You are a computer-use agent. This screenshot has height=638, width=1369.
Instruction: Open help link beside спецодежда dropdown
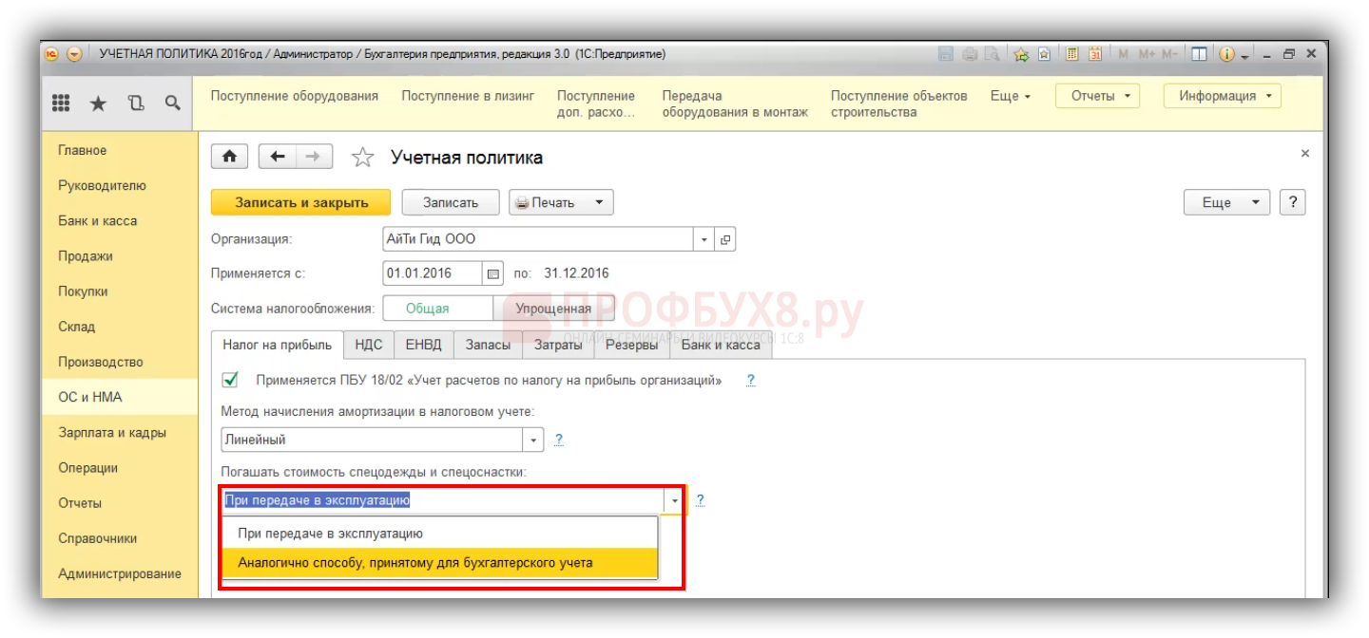pos(700,499)
